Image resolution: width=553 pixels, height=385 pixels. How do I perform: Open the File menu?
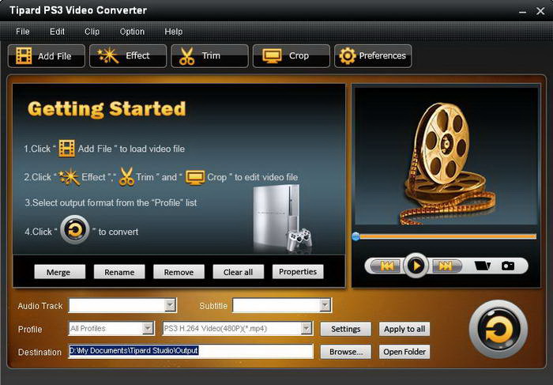[23, 32]
